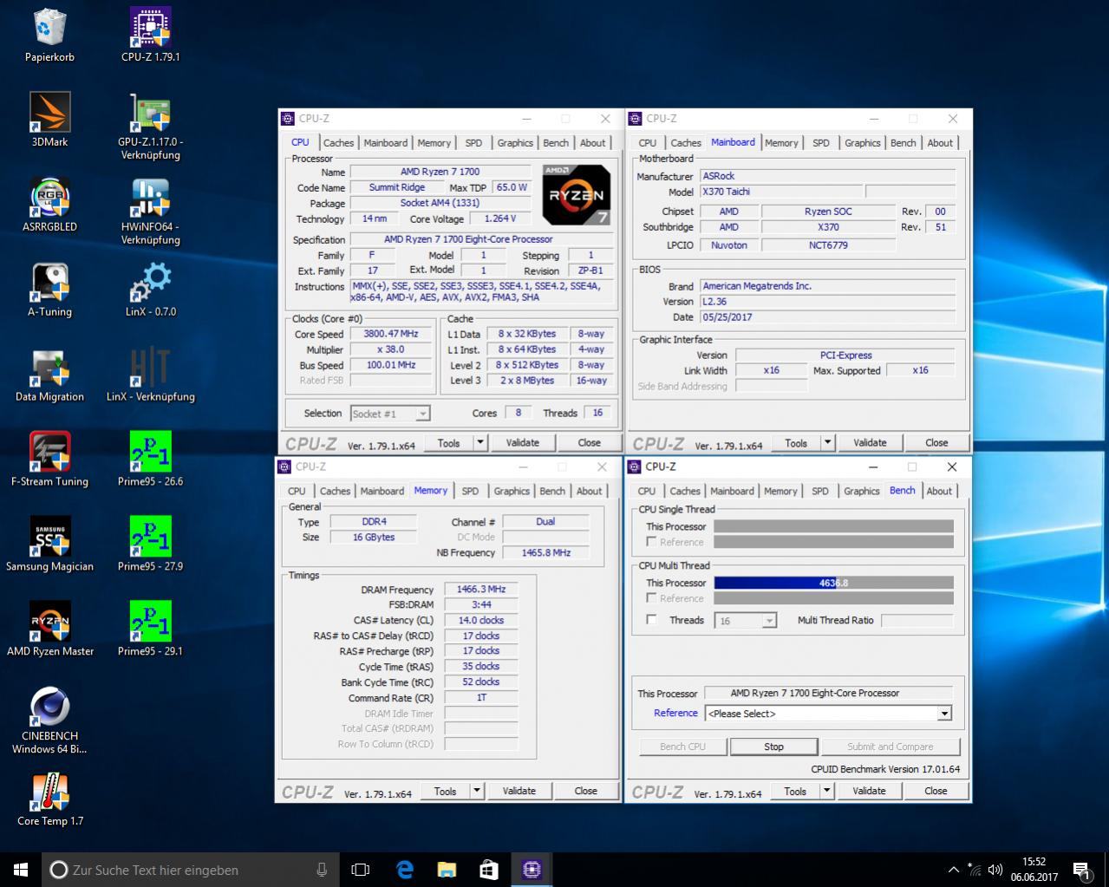Expand the Tools arrow in the Mainboard tab window

point(827,443)
